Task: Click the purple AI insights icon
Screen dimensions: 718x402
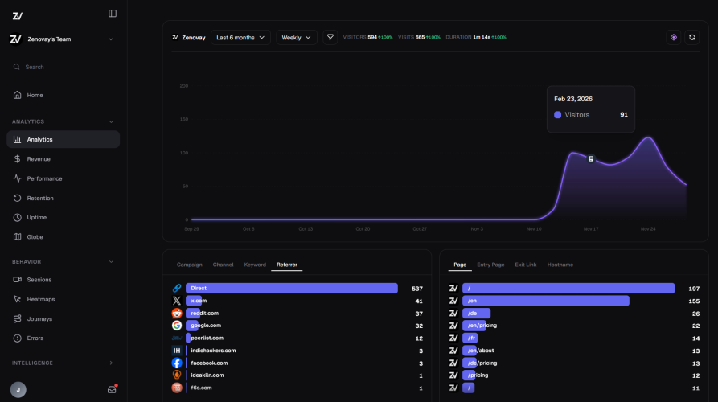Action: click(673, 37)
